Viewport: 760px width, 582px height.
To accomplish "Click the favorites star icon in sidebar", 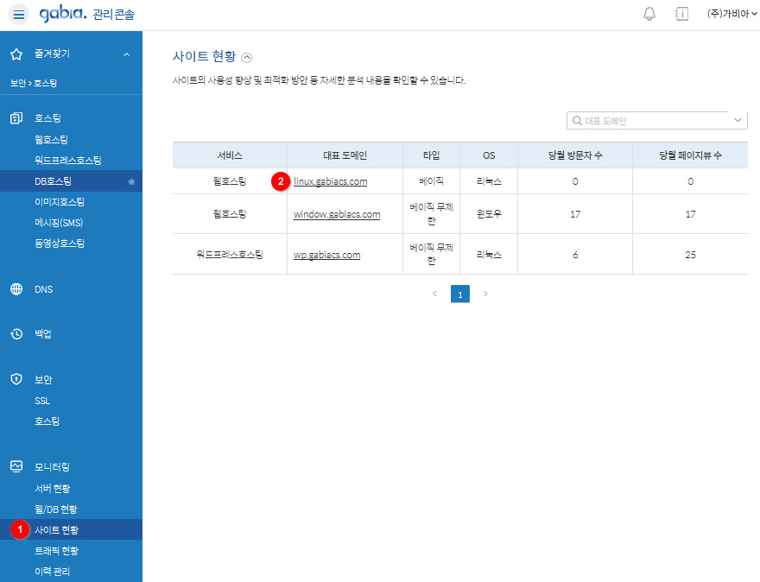I will click(16, 54).
